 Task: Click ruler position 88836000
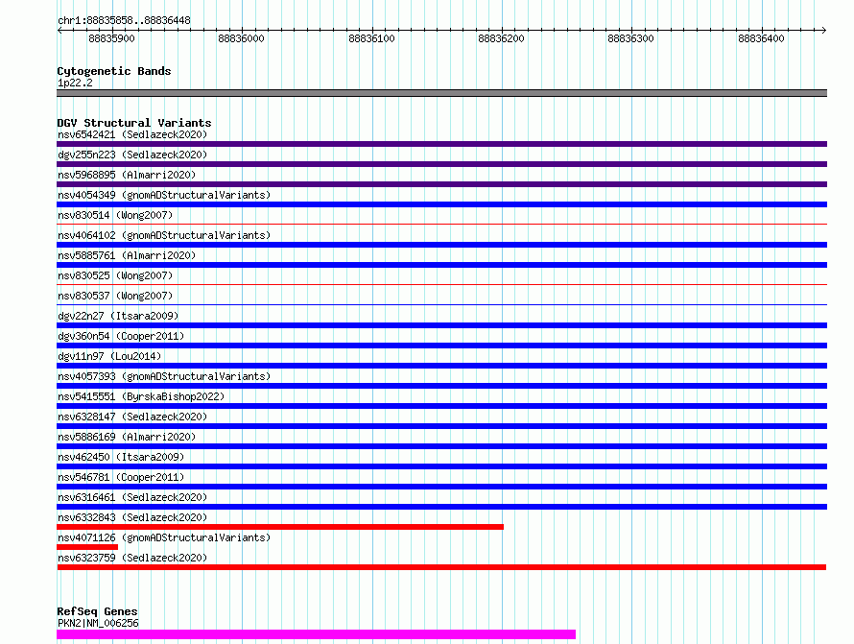(241, 38)
